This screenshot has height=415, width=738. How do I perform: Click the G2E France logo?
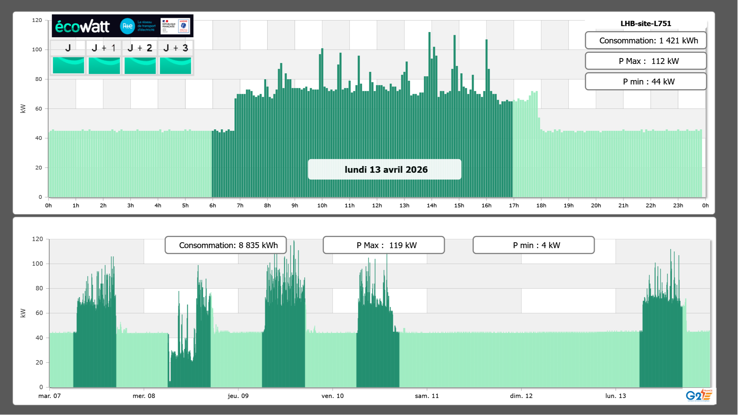(x=699, y=395)
